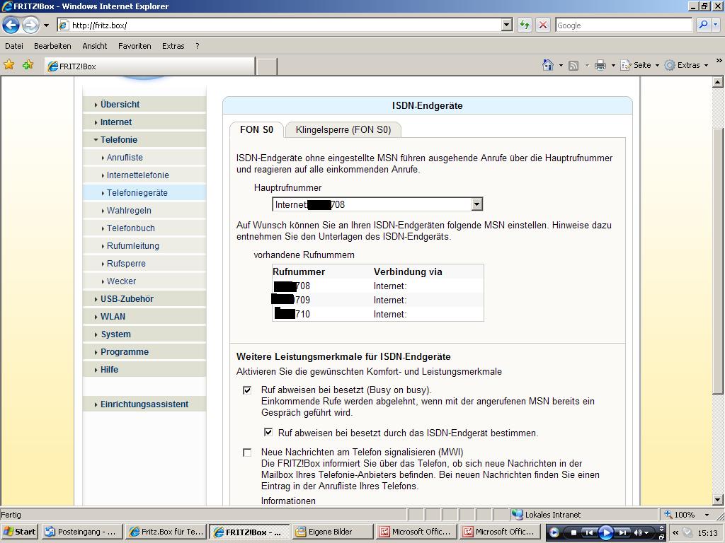Click into the Google search field

(x=623, y=25)
